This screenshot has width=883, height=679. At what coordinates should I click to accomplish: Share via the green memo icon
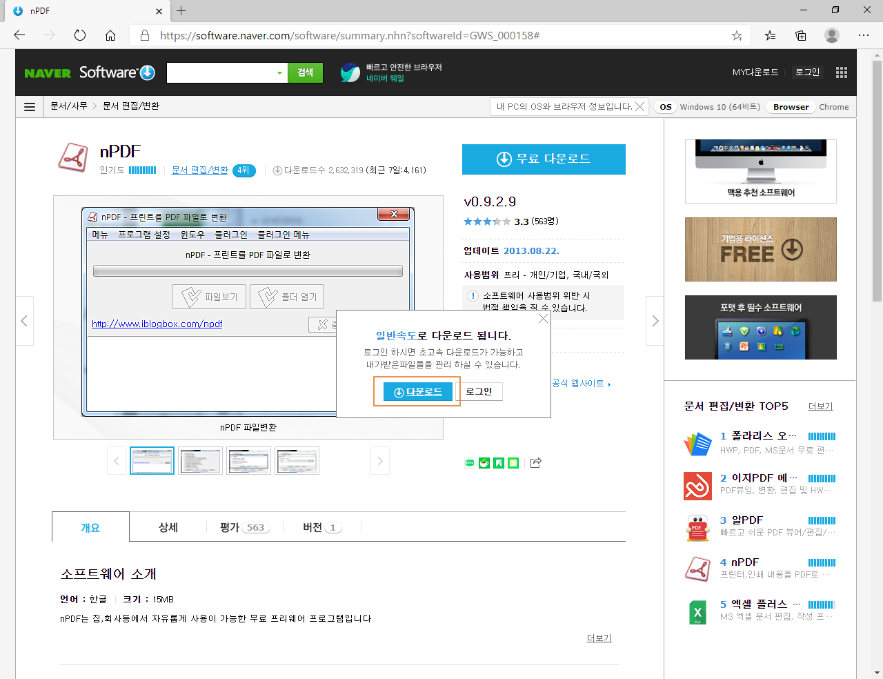click(513, 463)
